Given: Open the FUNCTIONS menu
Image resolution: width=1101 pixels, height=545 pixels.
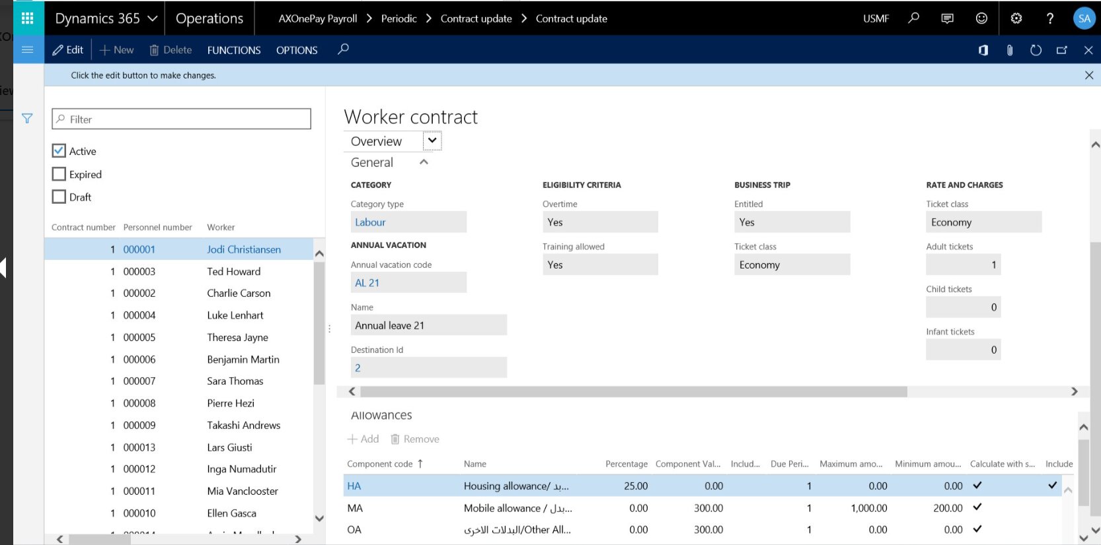Looking at the screenshot, I should click(x=234, y=50).
